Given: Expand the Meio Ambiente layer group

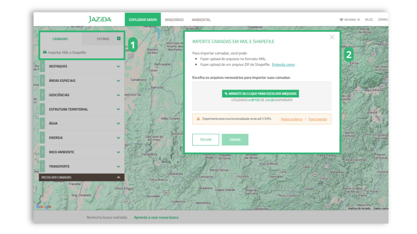Looking at the screenshot, I should pyautogui.click(x=82, y=152).
